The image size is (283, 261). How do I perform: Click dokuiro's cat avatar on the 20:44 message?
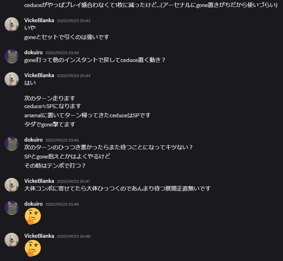pos(12,56)
